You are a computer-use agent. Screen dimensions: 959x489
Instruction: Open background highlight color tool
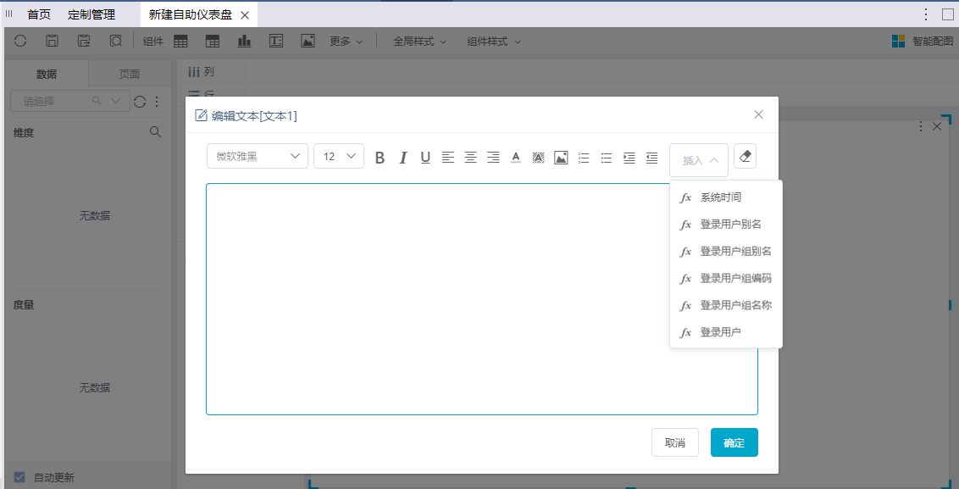[538, 158]
